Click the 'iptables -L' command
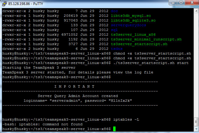Viewport: 199px width, 133px height. pyautogui.click(x=126, y=119)
